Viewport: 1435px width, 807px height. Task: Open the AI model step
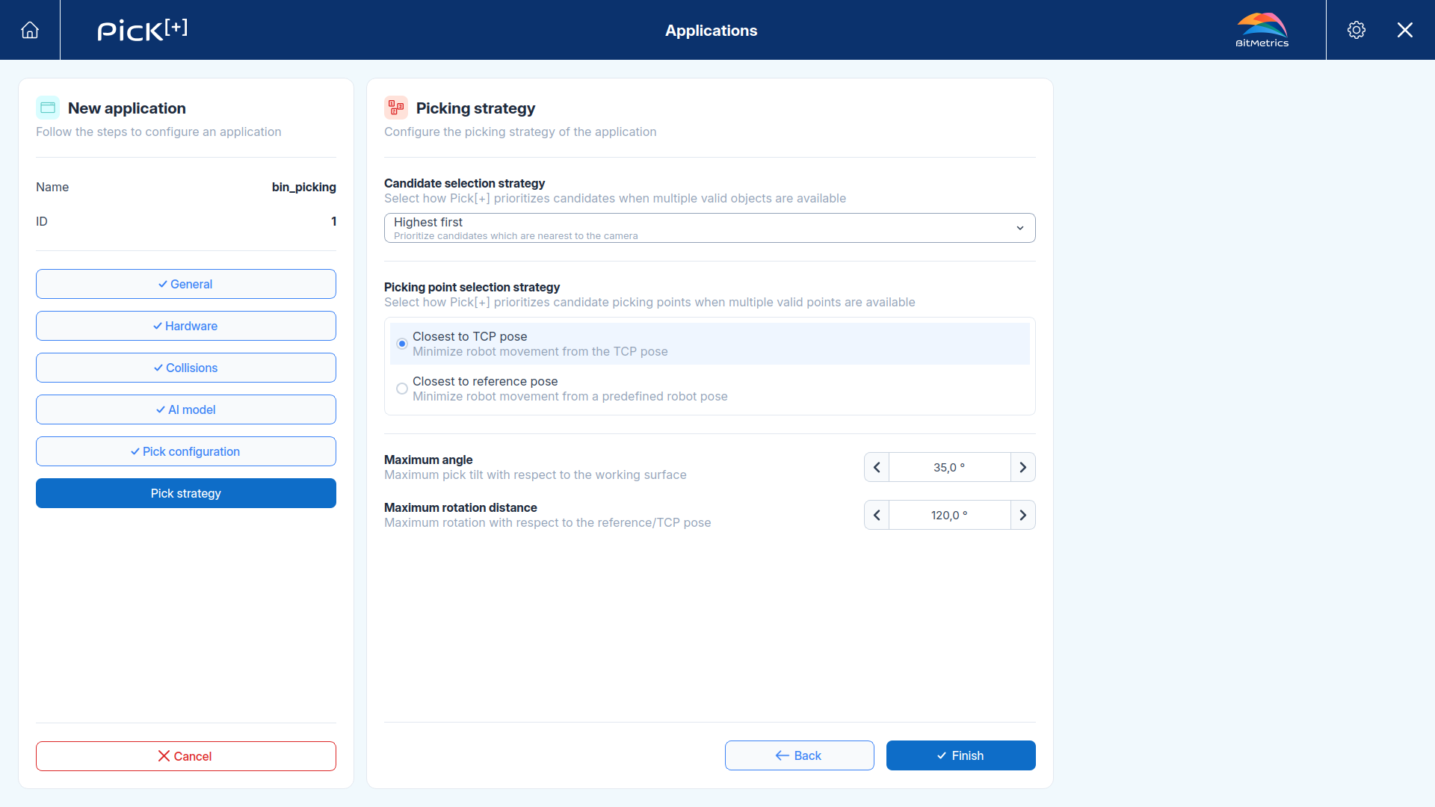[x=186, y=409]
